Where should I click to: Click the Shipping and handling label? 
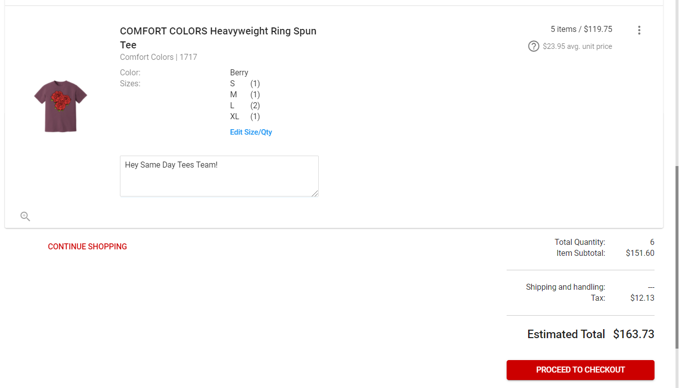point(565,287)
